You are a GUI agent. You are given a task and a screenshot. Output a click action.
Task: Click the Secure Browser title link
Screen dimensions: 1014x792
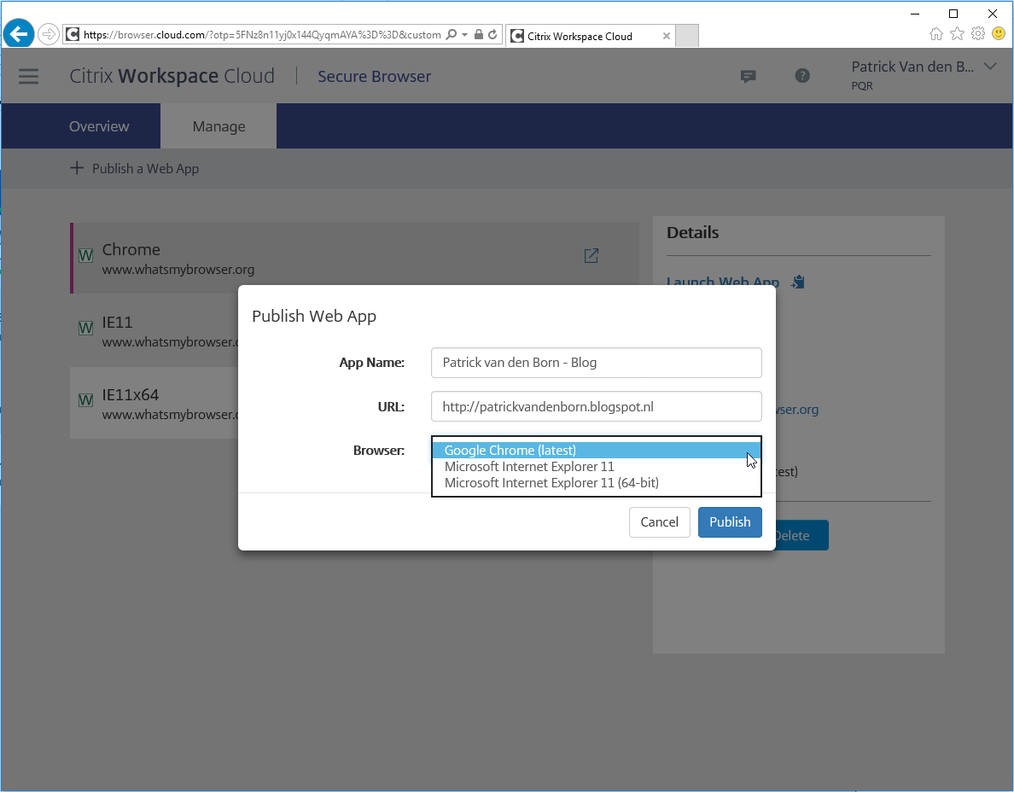[375, 76]
